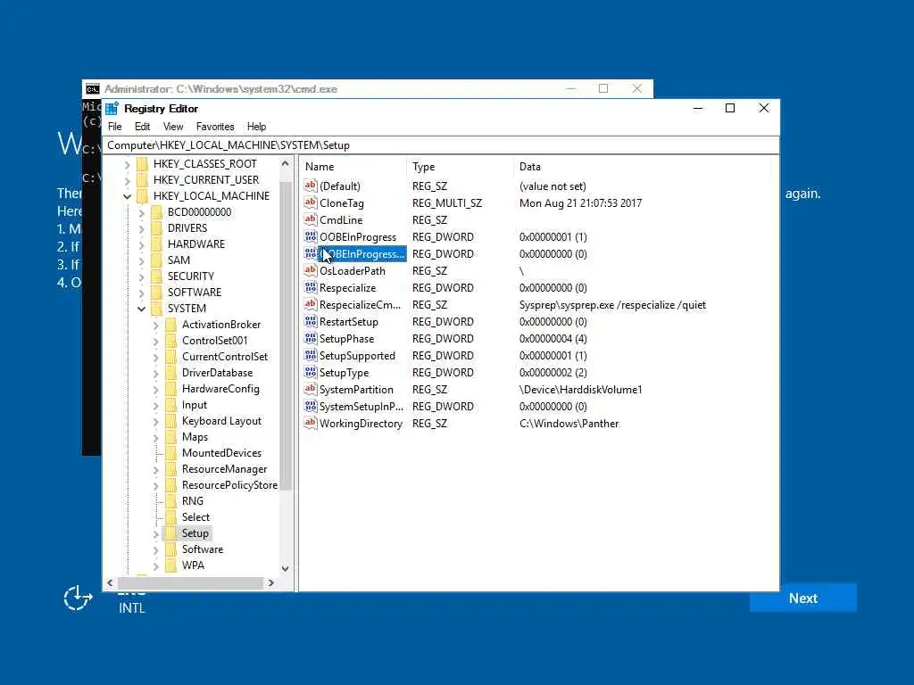Expand the BCD00000000 chevron
This screenshot has height=685, width=914.
pyautogui.click(x=141, y=212)
